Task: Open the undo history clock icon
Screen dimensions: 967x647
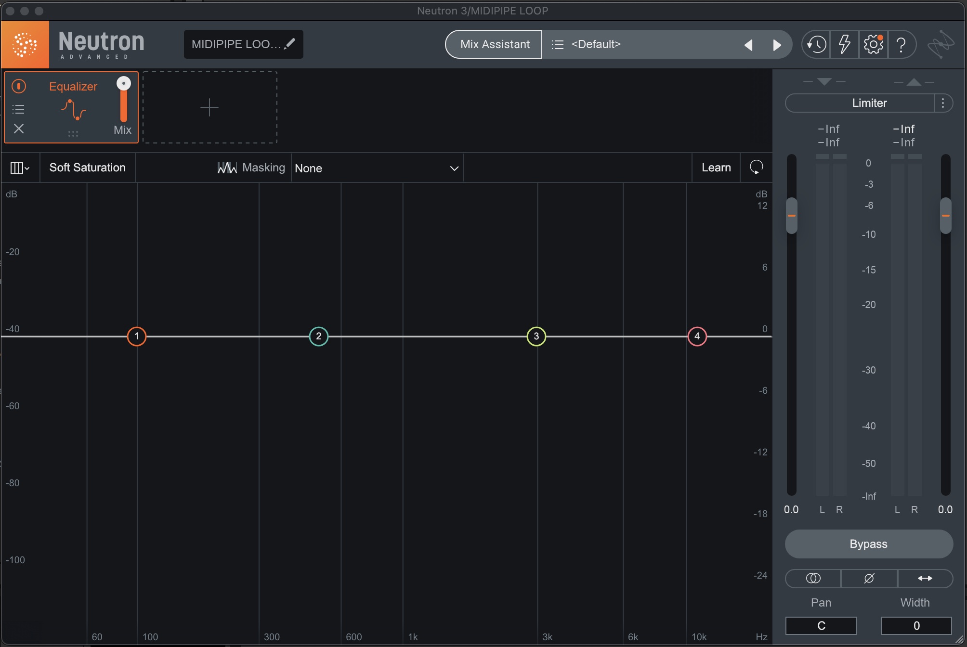Action: click(816, 45)
